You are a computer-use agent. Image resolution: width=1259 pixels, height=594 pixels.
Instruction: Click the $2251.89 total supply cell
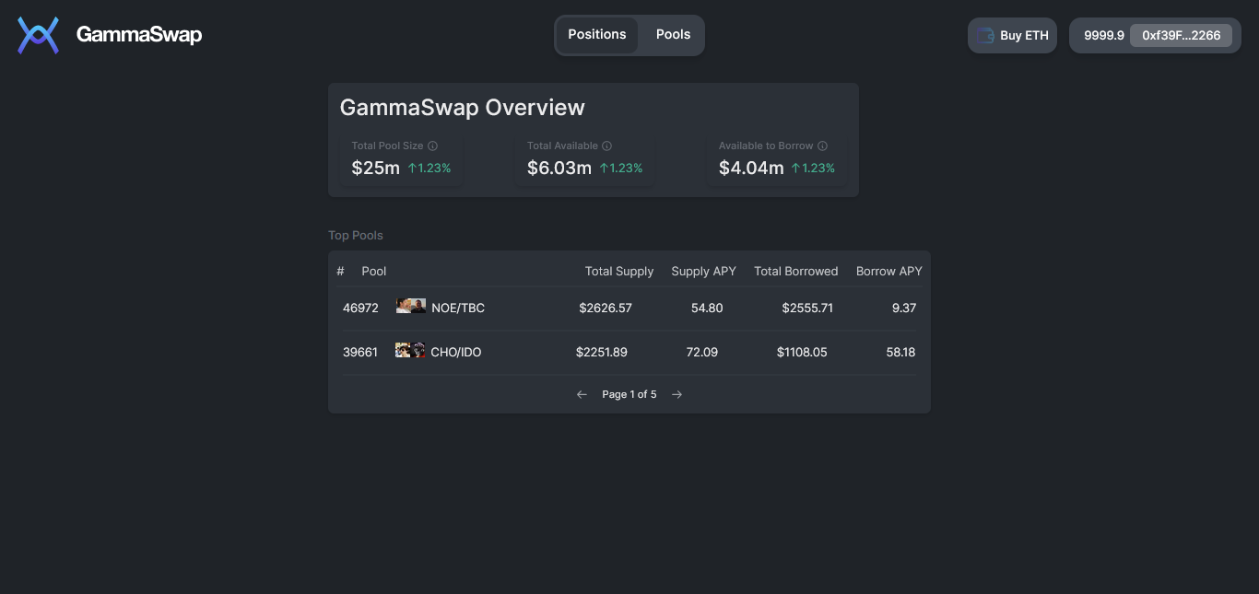602,353
